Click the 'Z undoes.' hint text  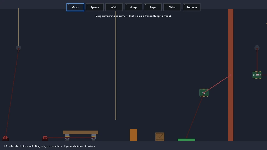click(90, 146)
